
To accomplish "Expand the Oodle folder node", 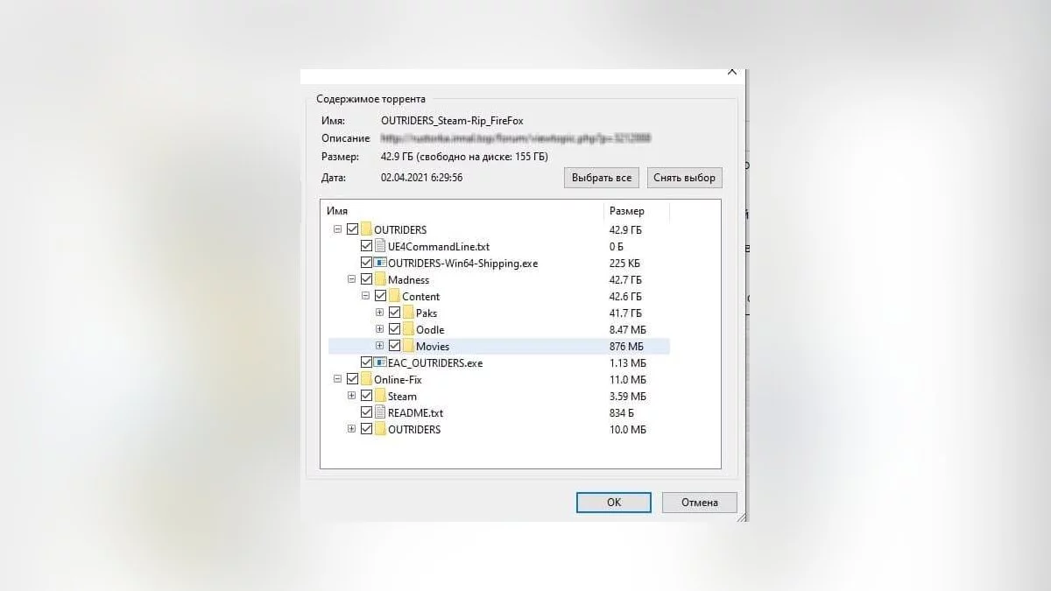I will 380,329.
